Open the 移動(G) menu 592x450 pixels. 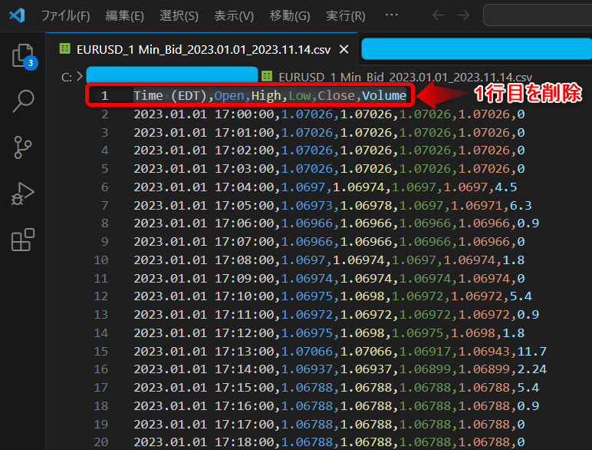click(290, 15)
